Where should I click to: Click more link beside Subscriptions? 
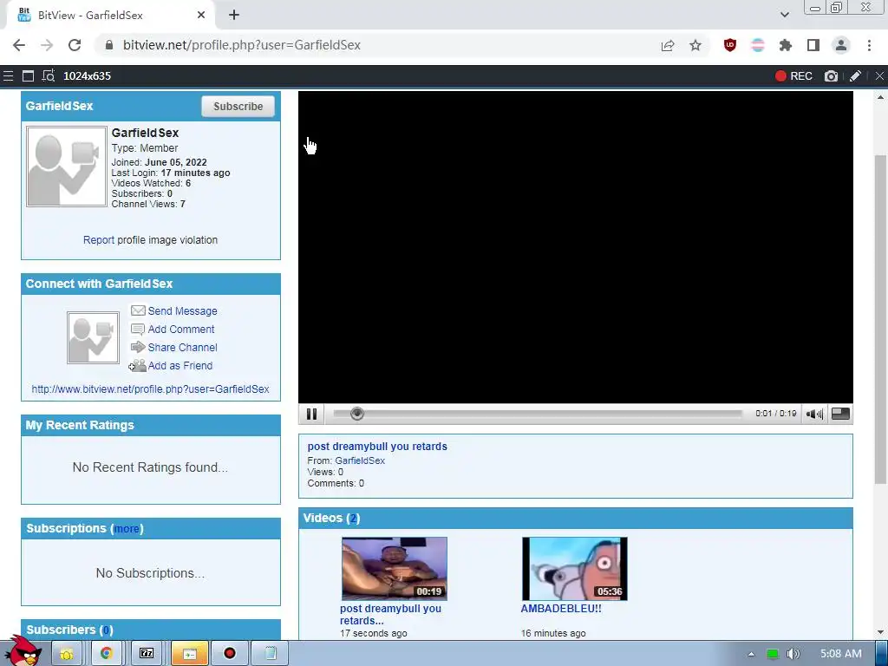point(127,528)
